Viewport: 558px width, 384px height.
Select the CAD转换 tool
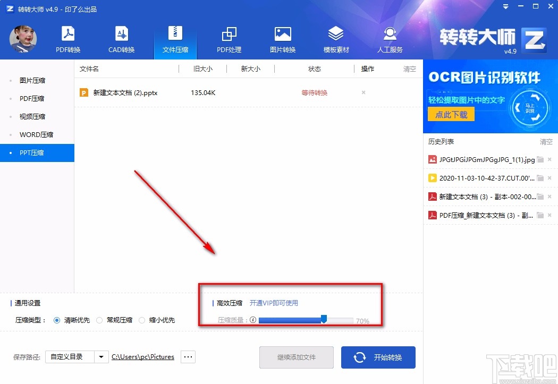pyautogui.click(x=122, y=38)
